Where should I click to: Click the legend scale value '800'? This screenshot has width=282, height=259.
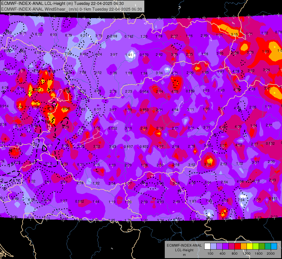234,254
